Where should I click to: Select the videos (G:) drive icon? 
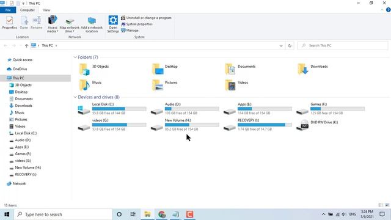click(x=84, y=128)
